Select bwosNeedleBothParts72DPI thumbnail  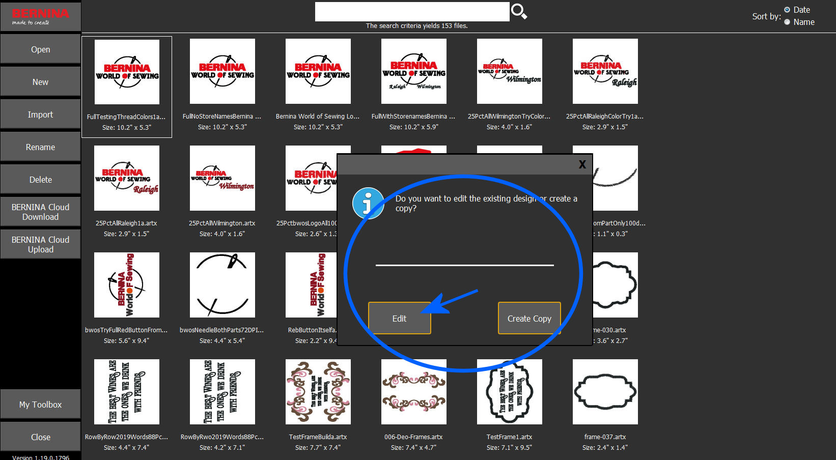[222, 285]
